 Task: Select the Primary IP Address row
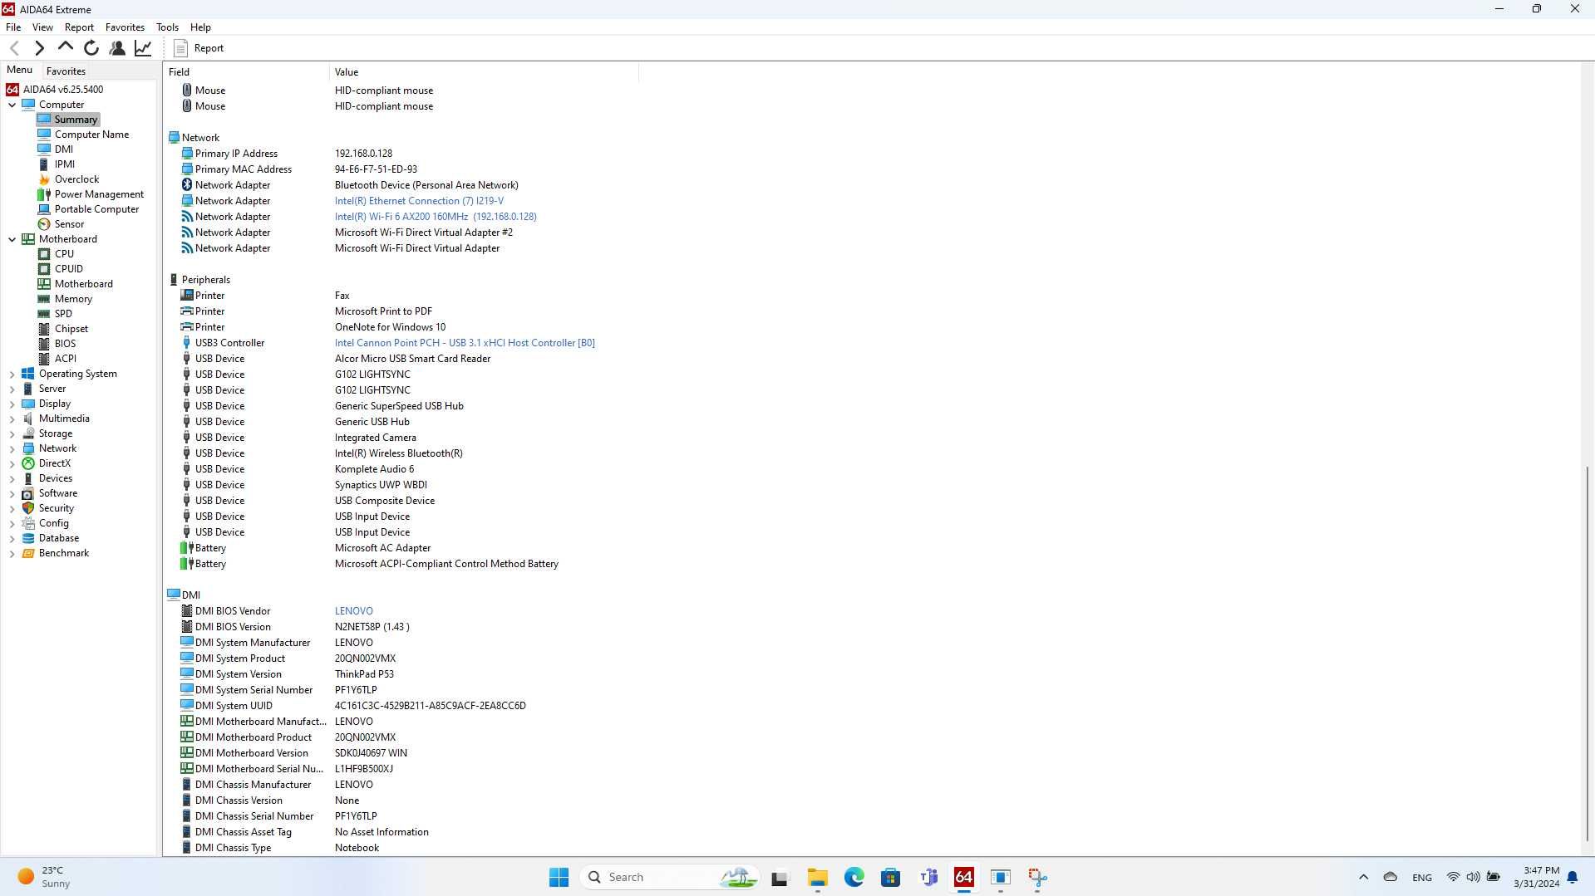[x=402, y=154]
